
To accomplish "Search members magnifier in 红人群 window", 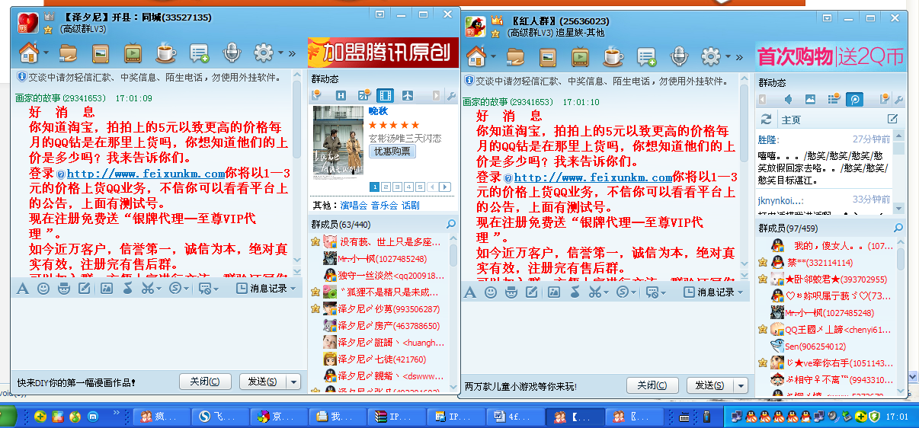I will pos(898,228).
